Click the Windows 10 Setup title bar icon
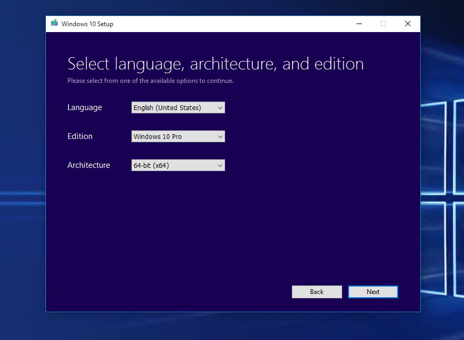Image resolution: width=464 pixels, height=340 pixels. coord(55,24)
